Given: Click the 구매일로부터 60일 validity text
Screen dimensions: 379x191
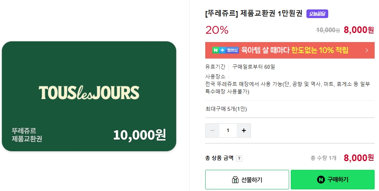Looking at the screenshot, I should click(x=254, y=67).
